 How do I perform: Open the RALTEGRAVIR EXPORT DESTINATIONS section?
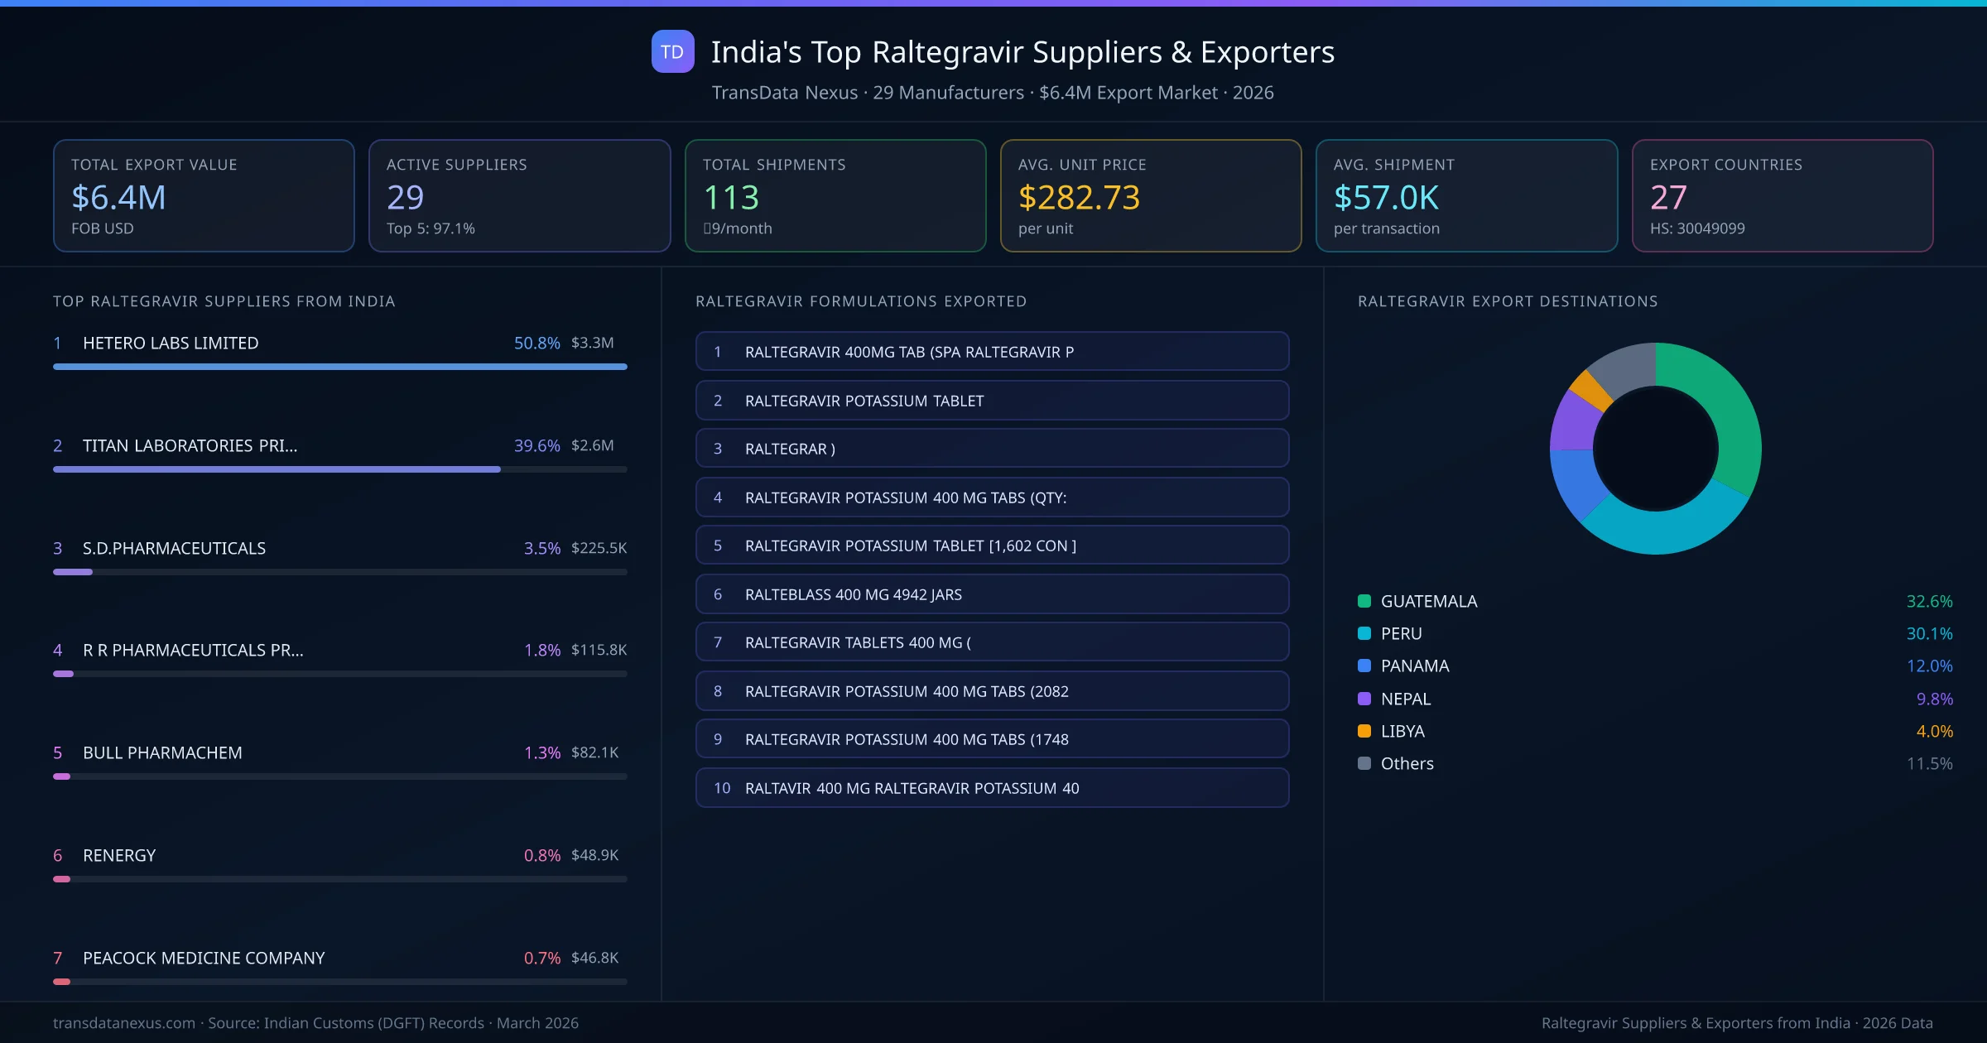pos(1507,301)
